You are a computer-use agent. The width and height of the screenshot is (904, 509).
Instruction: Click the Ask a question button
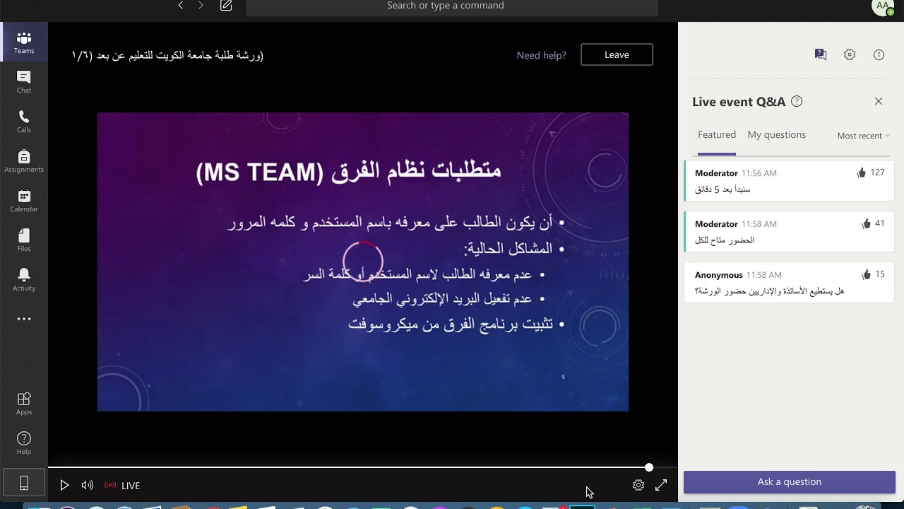point(790,482)
